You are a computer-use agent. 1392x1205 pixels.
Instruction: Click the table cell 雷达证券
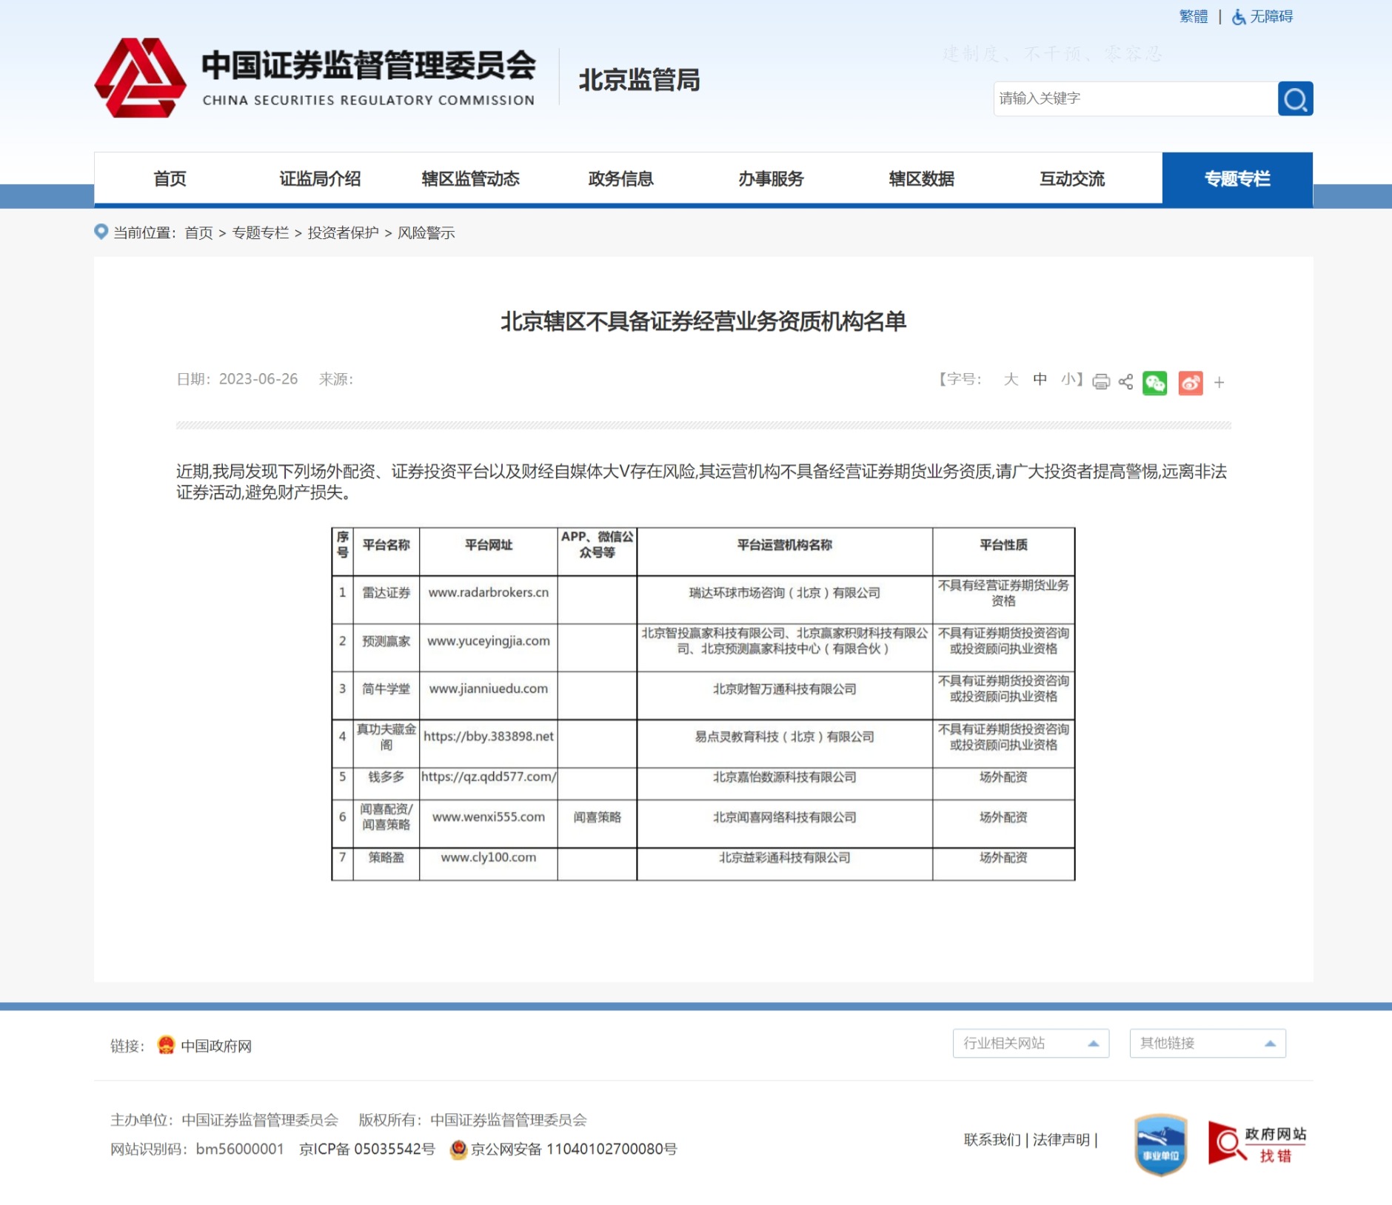click(x=387, y=592)
